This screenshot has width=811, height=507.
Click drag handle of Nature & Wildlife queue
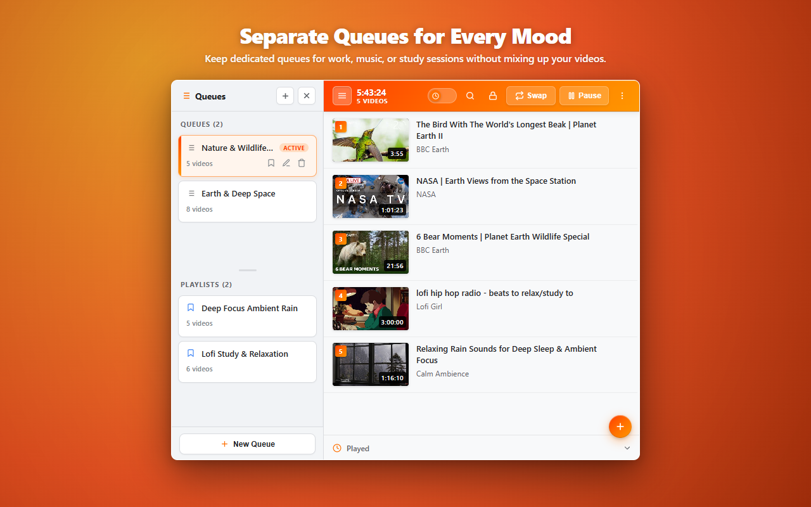pyautogui.click(x=191, y=148)
